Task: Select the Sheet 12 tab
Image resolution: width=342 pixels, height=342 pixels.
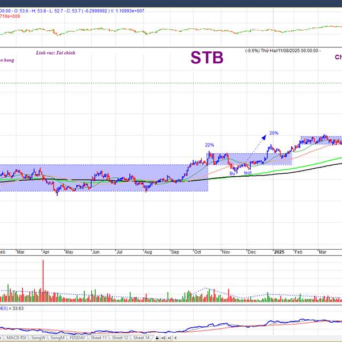Action: point(120,337)
